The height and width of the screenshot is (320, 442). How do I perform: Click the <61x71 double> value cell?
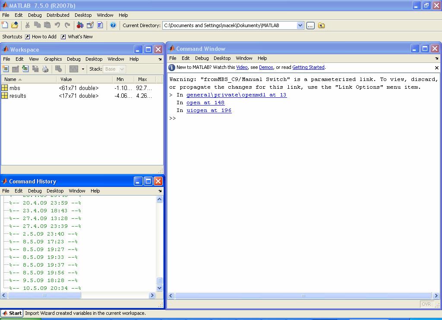[x=79, y=88]
